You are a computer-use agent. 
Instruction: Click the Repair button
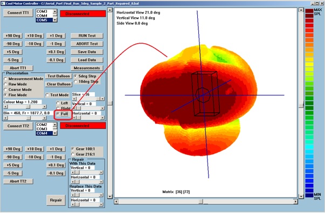[56, 200]
